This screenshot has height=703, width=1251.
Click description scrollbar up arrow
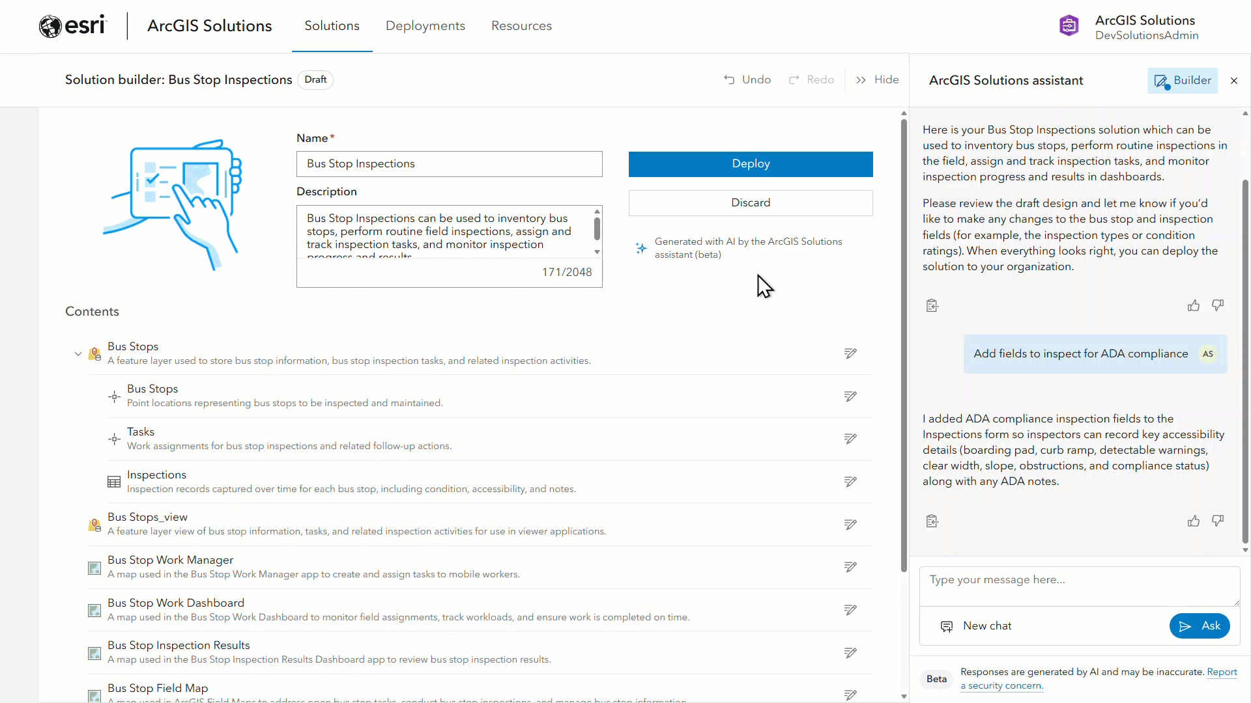pos(597,212)
